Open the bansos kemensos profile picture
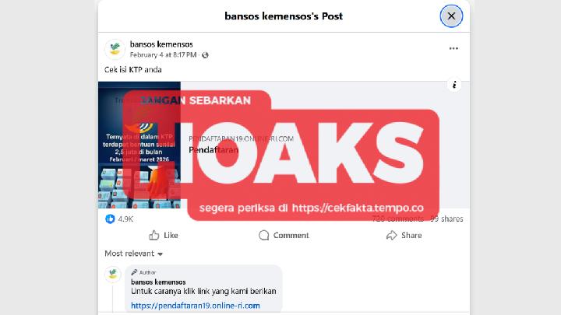Image resolution: width=561 pixels, height=315 pixels. pos(115,49)
